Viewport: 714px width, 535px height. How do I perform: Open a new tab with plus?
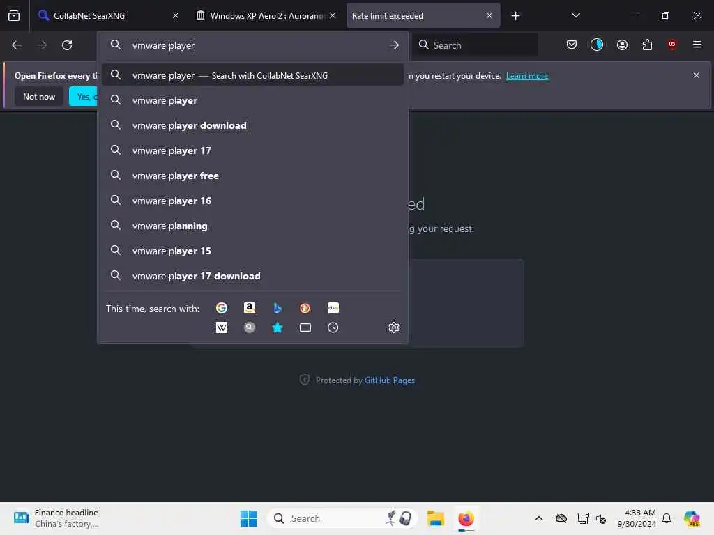[x=515, y=16]
